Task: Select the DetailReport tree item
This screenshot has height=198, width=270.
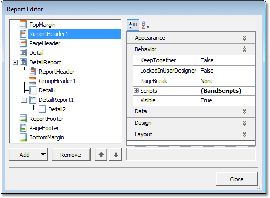Action: (x=46, y=62)
